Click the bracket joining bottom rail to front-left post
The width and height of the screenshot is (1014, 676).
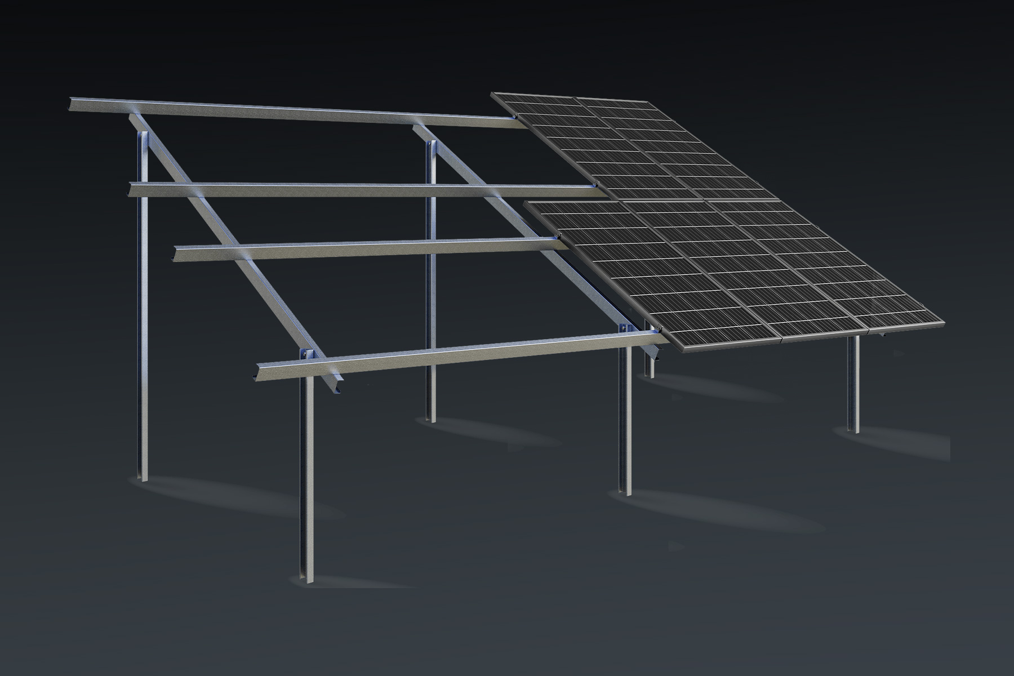coord(306,355)
